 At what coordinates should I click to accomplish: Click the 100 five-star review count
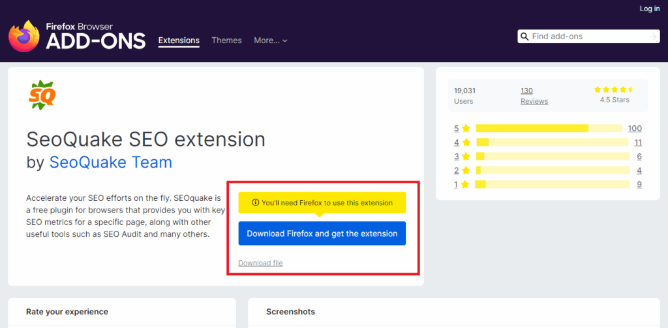tap(635, 128)
